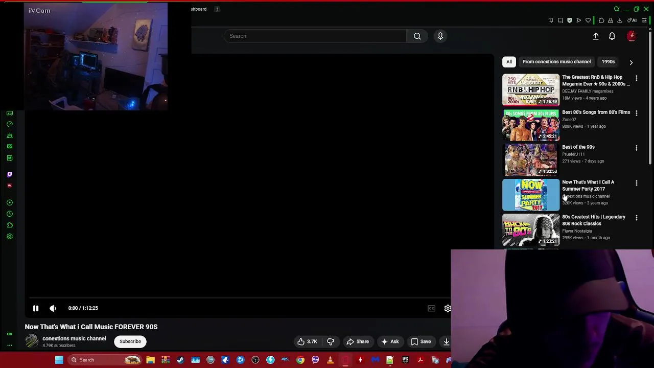Open Twitch in the browser sidebar

pos(10,174)
